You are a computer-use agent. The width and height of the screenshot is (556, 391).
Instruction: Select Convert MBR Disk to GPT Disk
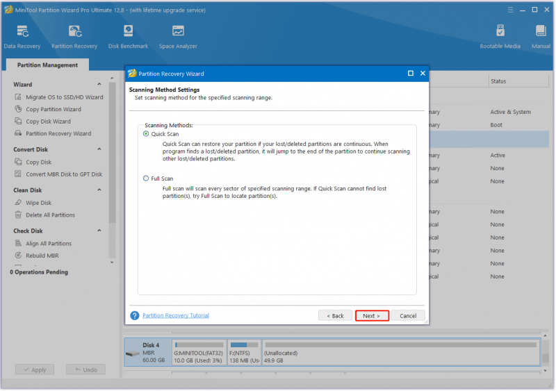click(64, 174)
